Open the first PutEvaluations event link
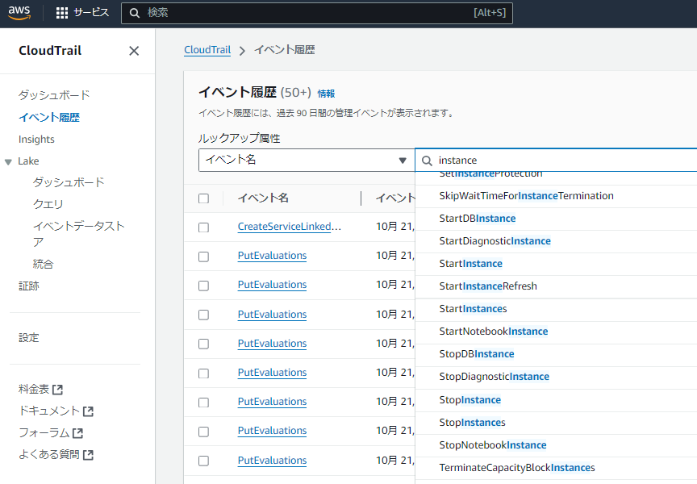This screenshot has width=697, height=484. click(x=272, y=256)
